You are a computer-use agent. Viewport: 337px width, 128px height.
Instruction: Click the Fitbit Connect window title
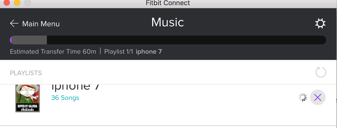tap(168, 3)
